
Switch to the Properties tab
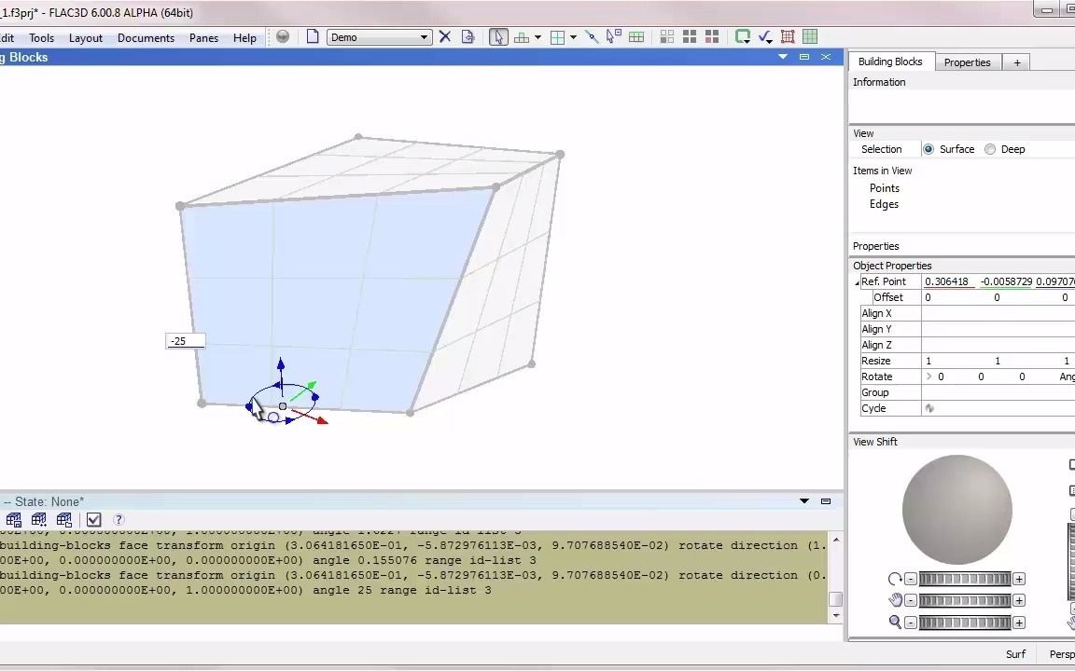968,62
